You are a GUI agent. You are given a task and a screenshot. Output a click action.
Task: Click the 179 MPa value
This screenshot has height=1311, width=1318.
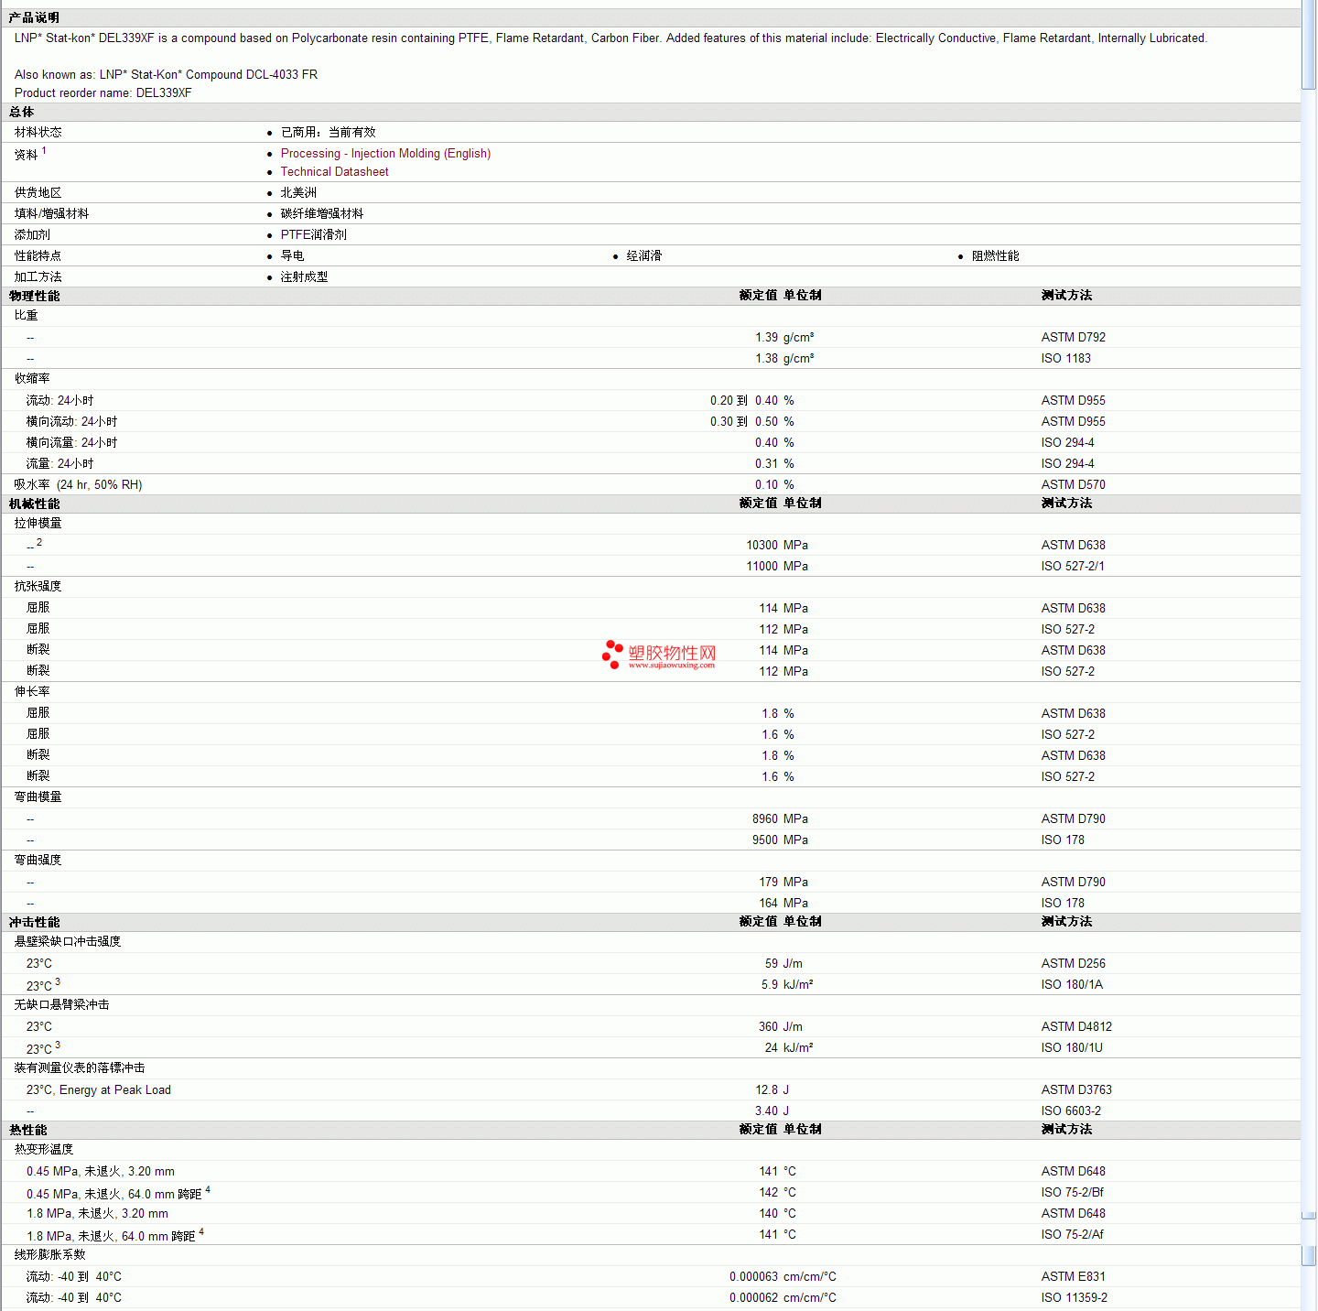click(x=783, y=883)
